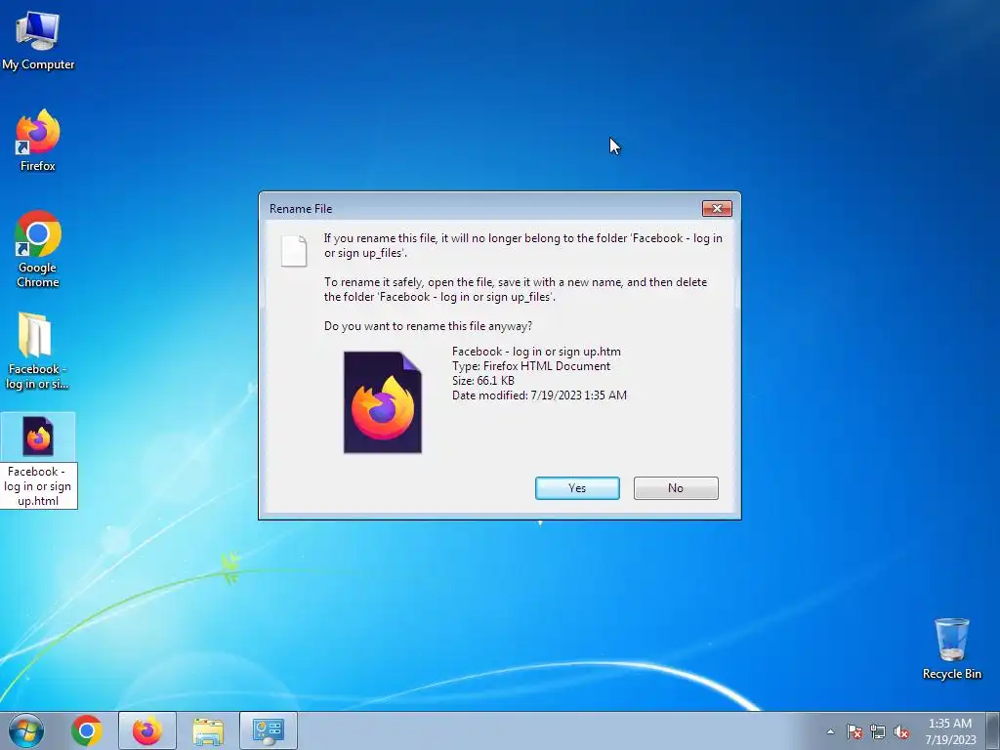Click the 'Type: Firefox HTML Document' line
The width and height of the screenshot is (1000, 750).
pyautogui.click(x=531, y=366)
